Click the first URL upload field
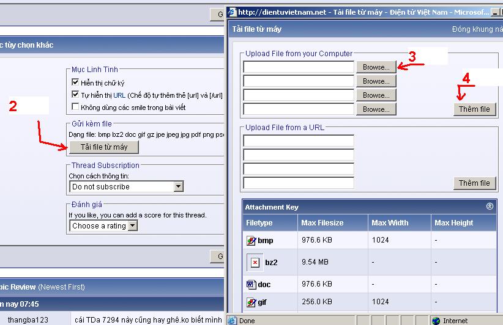This screenshot has height=325, width=503. 299,141
